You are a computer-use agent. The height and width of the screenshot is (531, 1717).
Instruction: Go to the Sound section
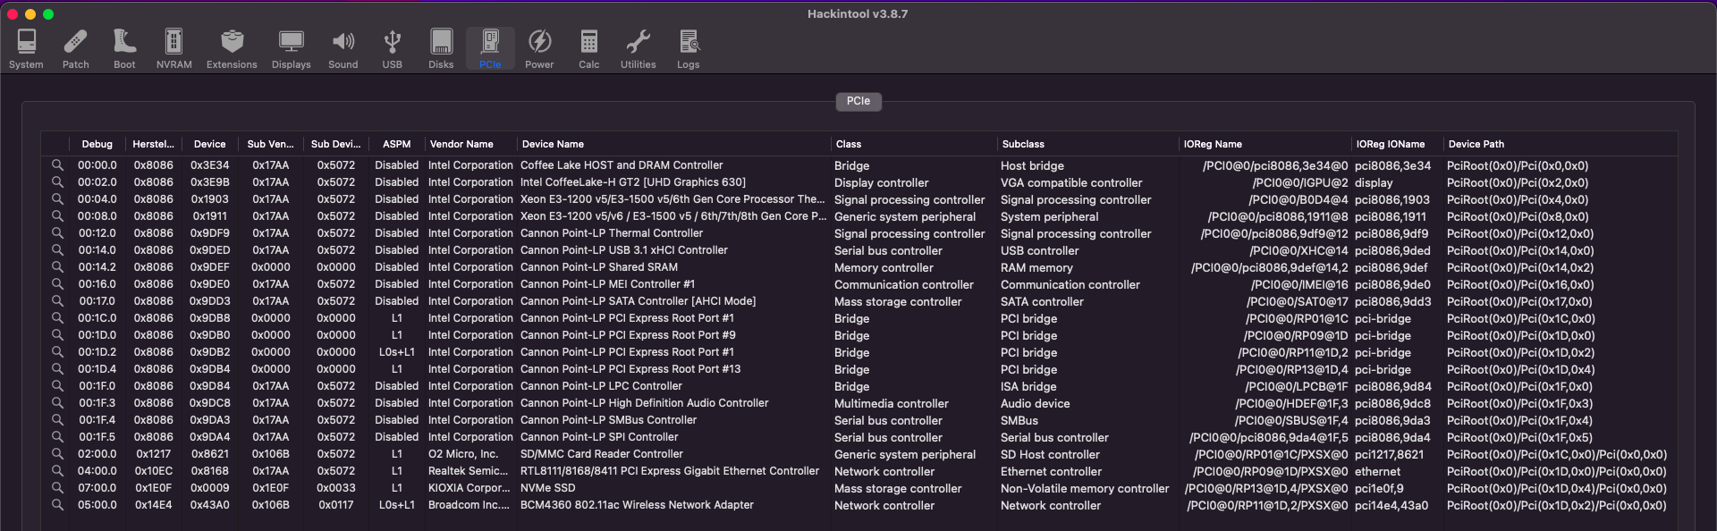tap(343, 48)
